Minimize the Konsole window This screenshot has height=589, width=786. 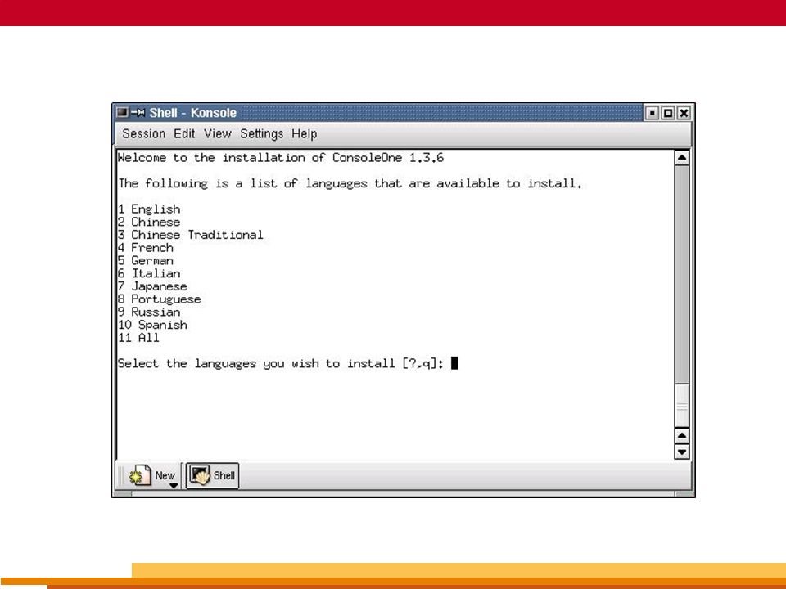652,113
